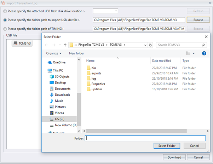Click the horizontal scrollbar left arrow
Image resolution: width=213 pixels, height=164 pixels.
84,131
